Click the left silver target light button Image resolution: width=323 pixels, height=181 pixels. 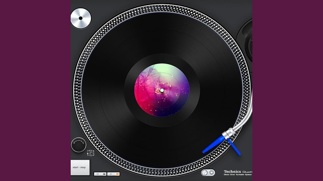click(x=205, y=173)
